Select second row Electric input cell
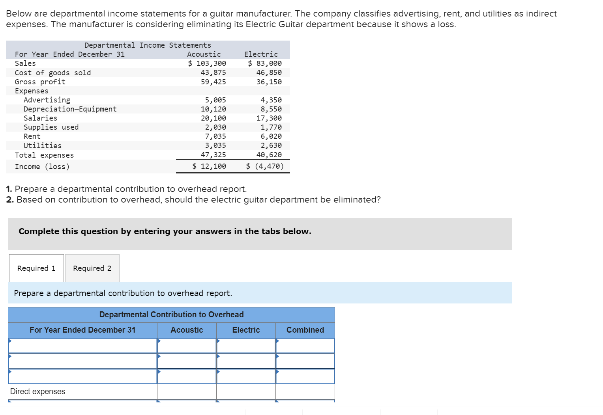The width and height of the screenshot is (603, 415). pos(246,361)
